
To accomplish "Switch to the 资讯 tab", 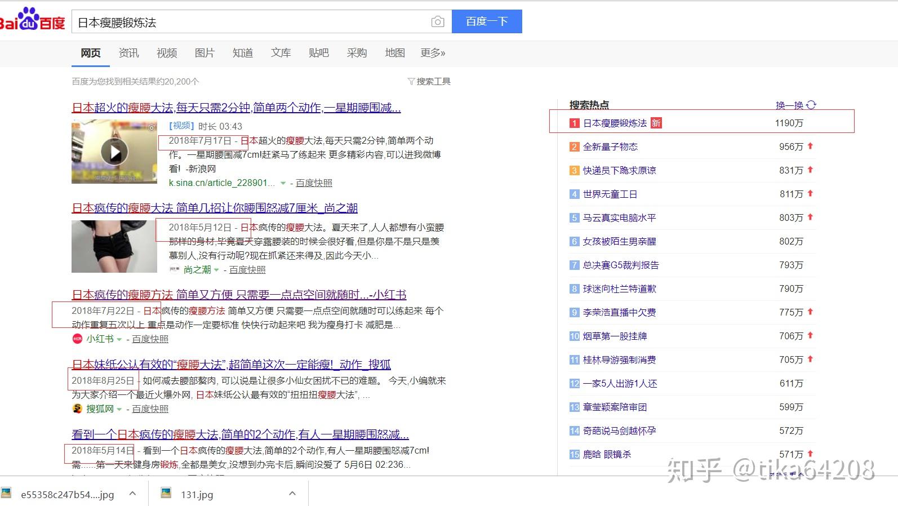I will [x=128, y=53].
